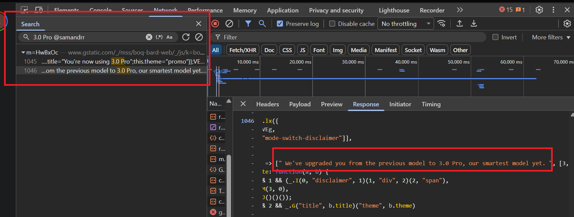Switch to the Preview tab
This screenshot has height=217, width=574.
tap(331, 104)
